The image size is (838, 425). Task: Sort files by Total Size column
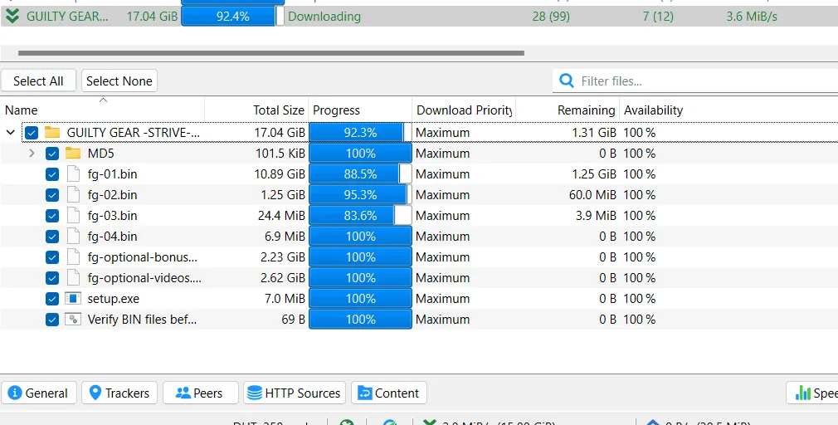pyautogui.click(x=256, y=110)
